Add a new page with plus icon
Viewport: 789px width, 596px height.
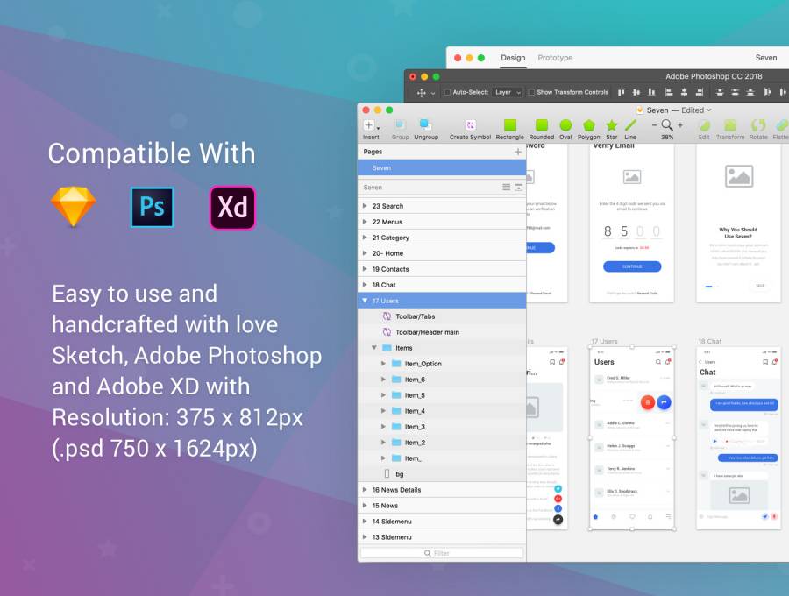pos(517,152)
